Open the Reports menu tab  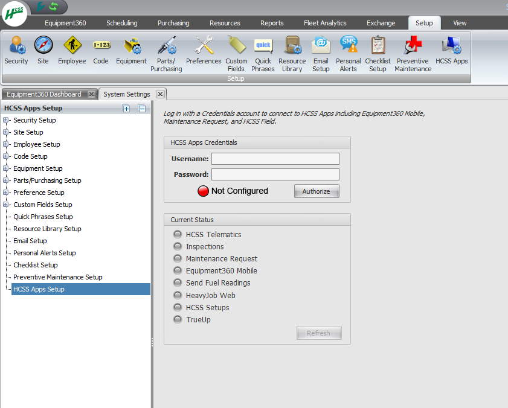tap(272, 23)
